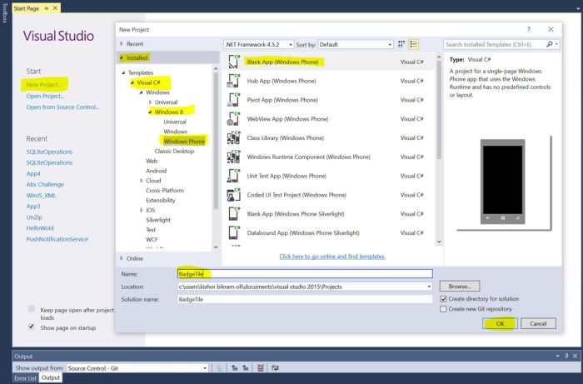
Task: Click the template search magnifier icon
Action: pyautogui.click(x=550, y=44)
